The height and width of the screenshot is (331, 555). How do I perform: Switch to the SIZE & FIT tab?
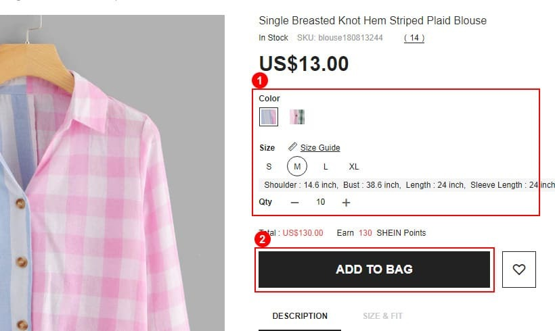coord(382,316)
